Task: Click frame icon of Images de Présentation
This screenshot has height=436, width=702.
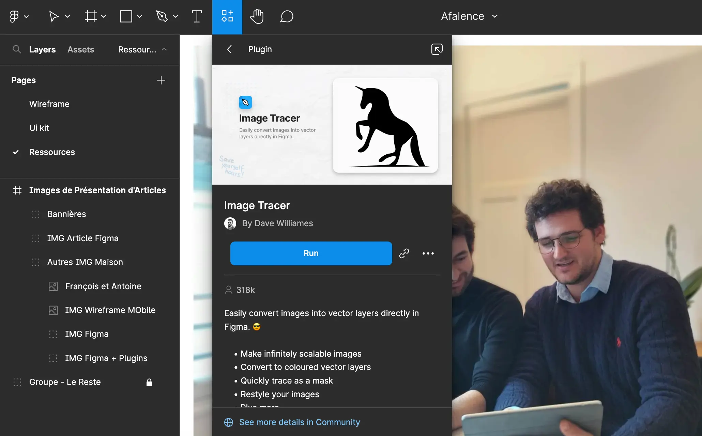Action: point(17,190)
